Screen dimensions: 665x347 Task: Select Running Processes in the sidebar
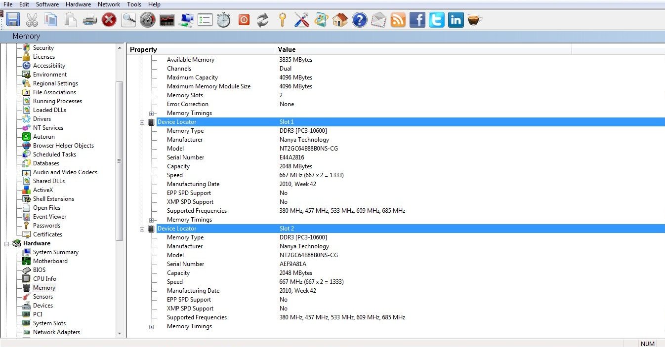pyautogui.click(x=57, y=101)
